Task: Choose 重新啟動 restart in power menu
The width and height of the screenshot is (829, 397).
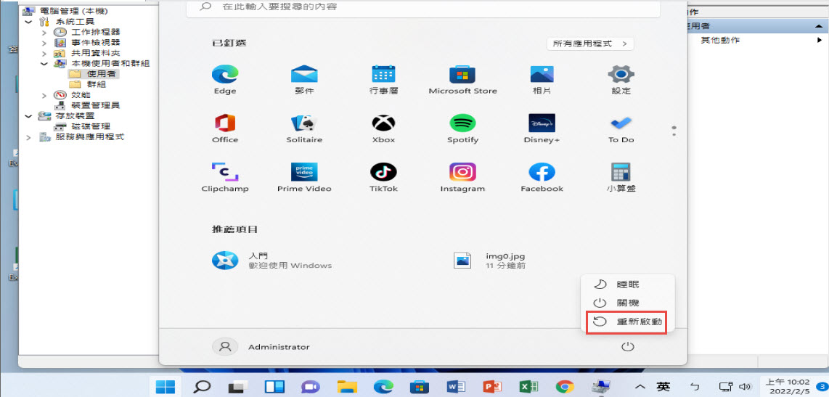Action: point(627,322)
